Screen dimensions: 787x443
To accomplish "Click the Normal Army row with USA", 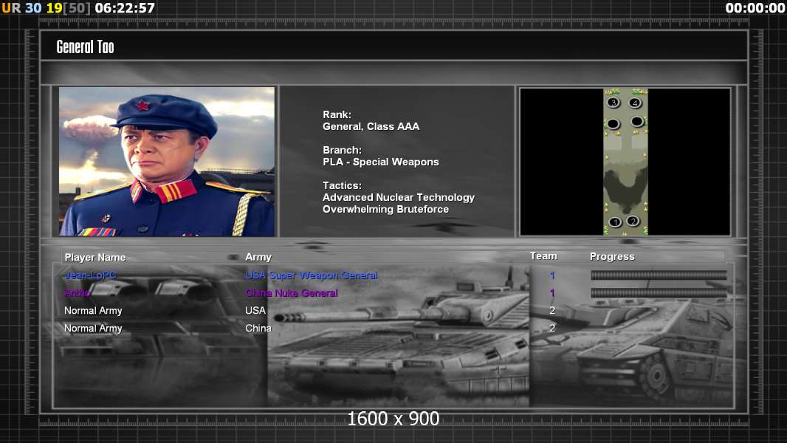I will (394, 311).
